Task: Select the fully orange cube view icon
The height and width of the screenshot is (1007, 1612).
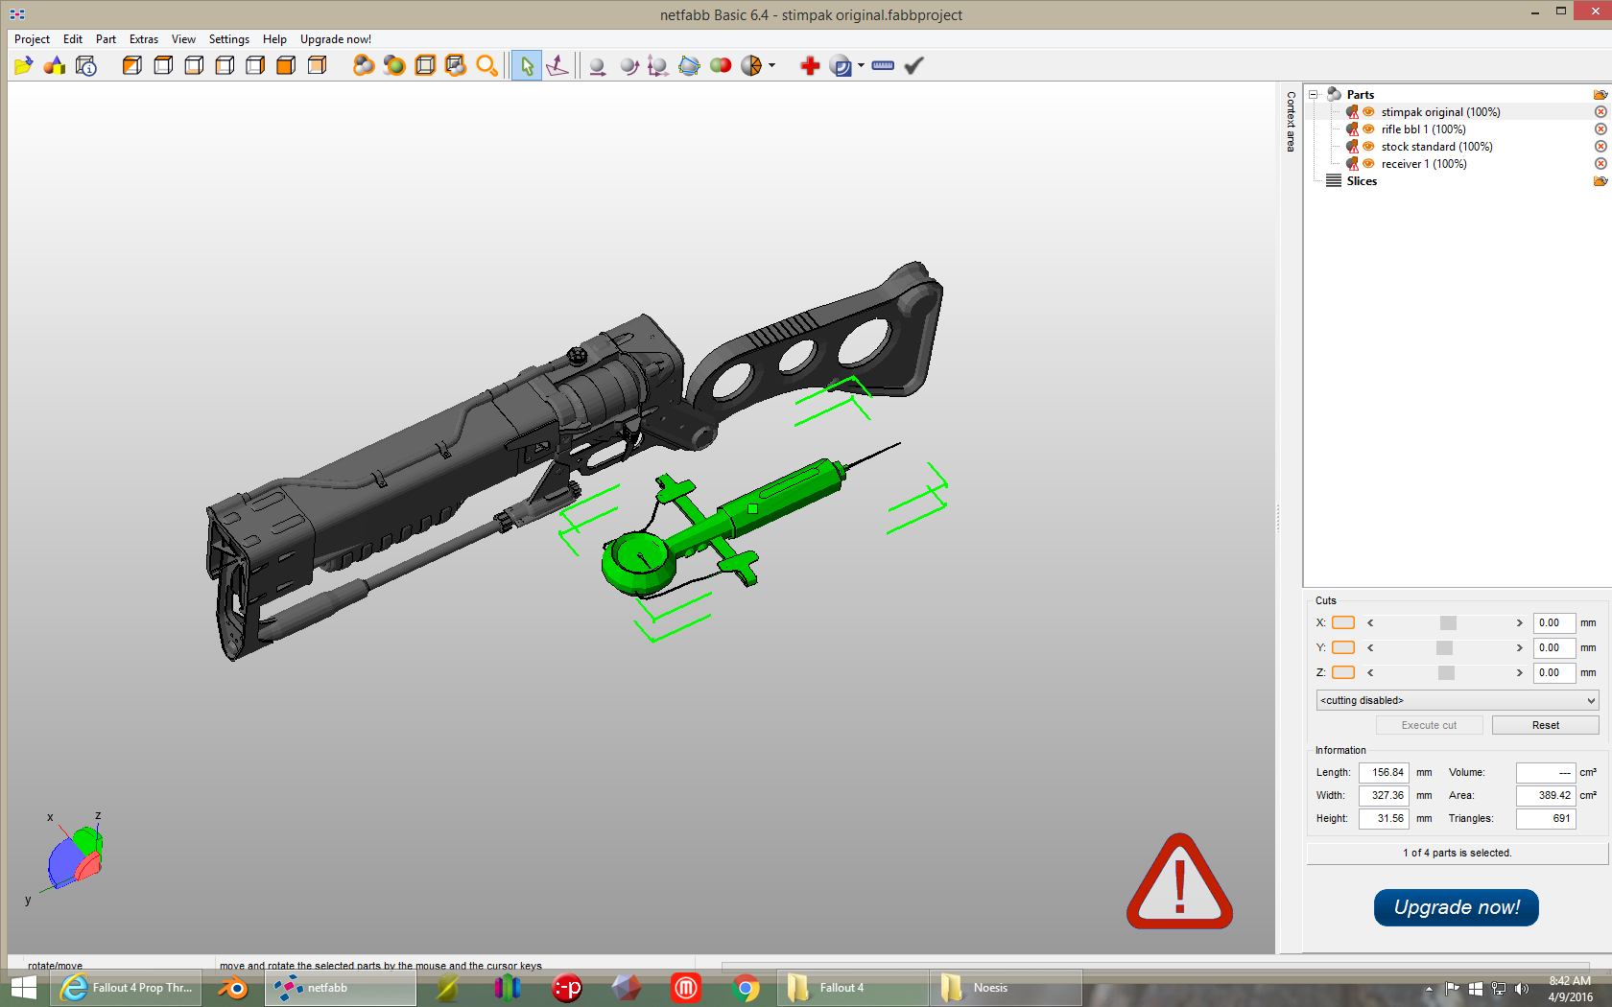Action: click(286, 65)
